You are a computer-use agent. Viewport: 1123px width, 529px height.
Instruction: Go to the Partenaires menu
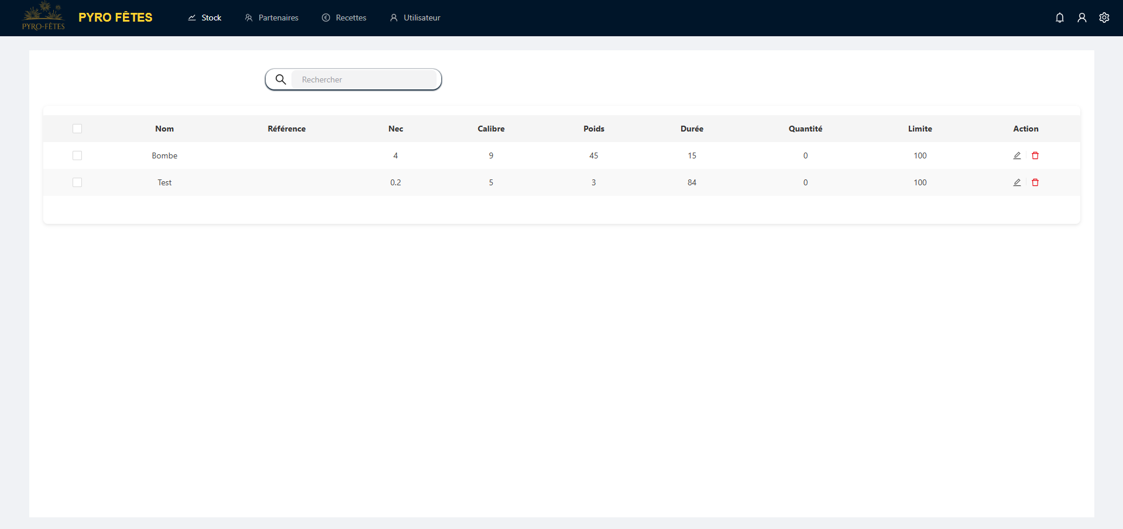click(272, 18)
